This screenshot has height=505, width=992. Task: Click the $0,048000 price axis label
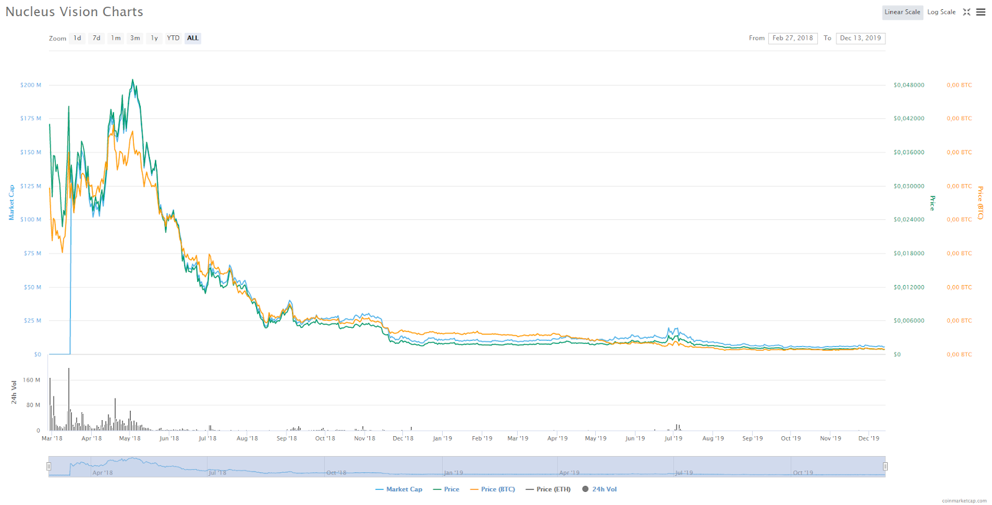(909, 85)
